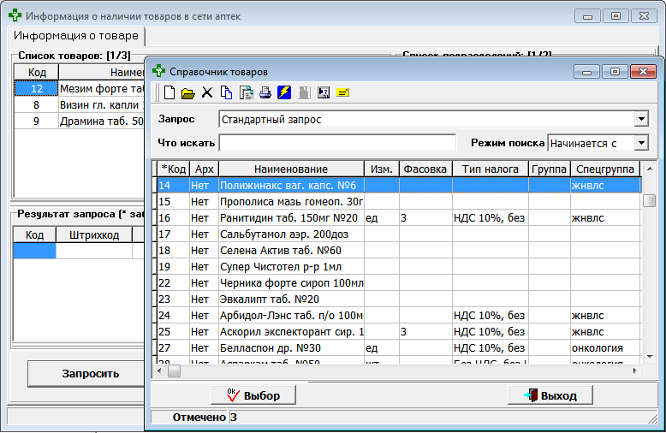
Task: Click the Print icon in the toolbar
Action: [x=265, y=92]
